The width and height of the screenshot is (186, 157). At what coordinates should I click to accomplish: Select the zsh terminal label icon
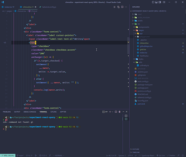pos(105,112)
